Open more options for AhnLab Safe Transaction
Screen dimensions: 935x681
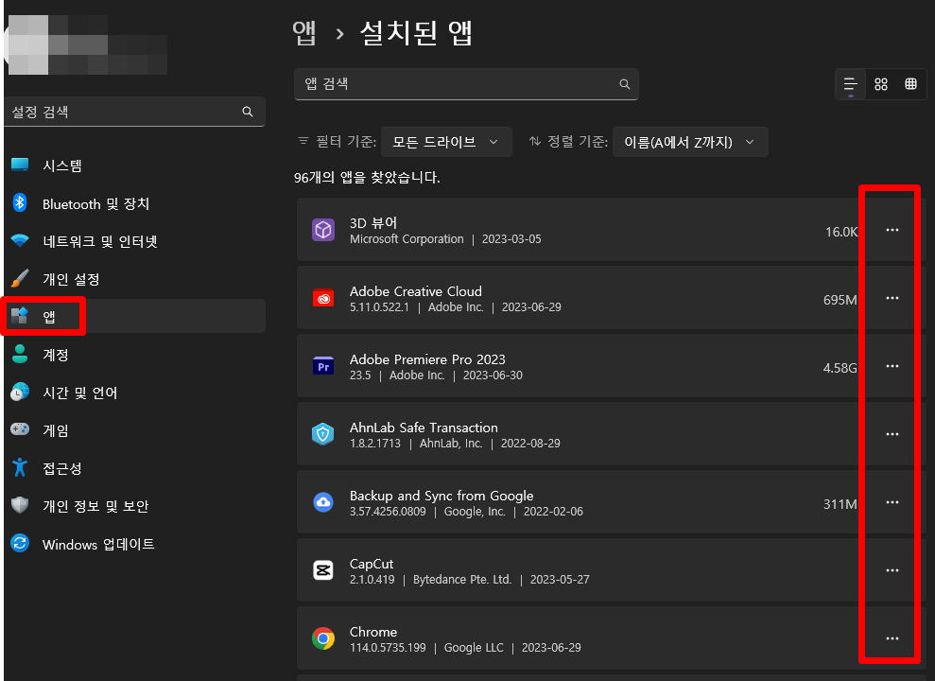pyautogui.click(x=892, y=434)
